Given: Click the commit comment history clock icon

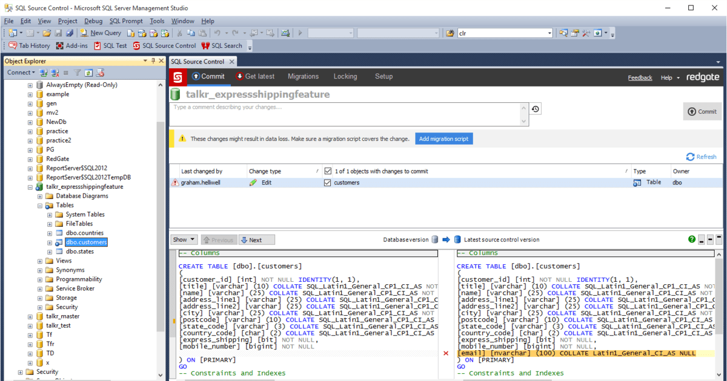Looking at the screenshot, I should coord(536,109).
